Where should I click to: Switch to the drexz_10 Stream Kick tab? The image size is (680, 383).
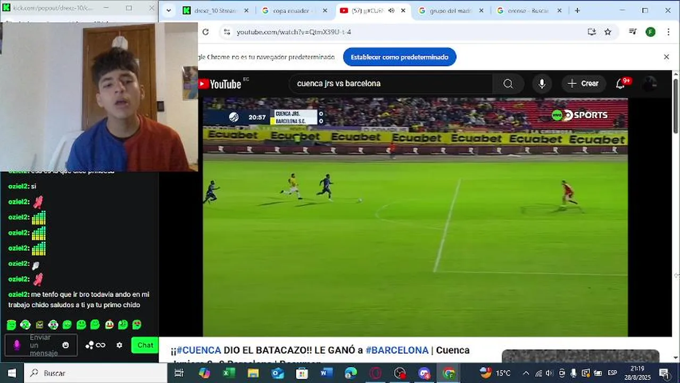[215, 10]
